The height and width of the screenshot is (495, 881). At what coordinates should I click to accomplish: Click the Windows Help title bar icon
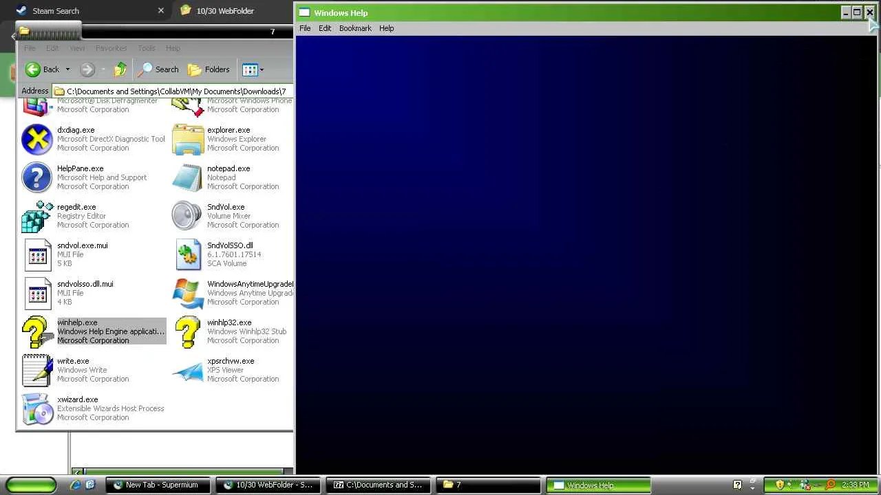click(x=304, y=12)
